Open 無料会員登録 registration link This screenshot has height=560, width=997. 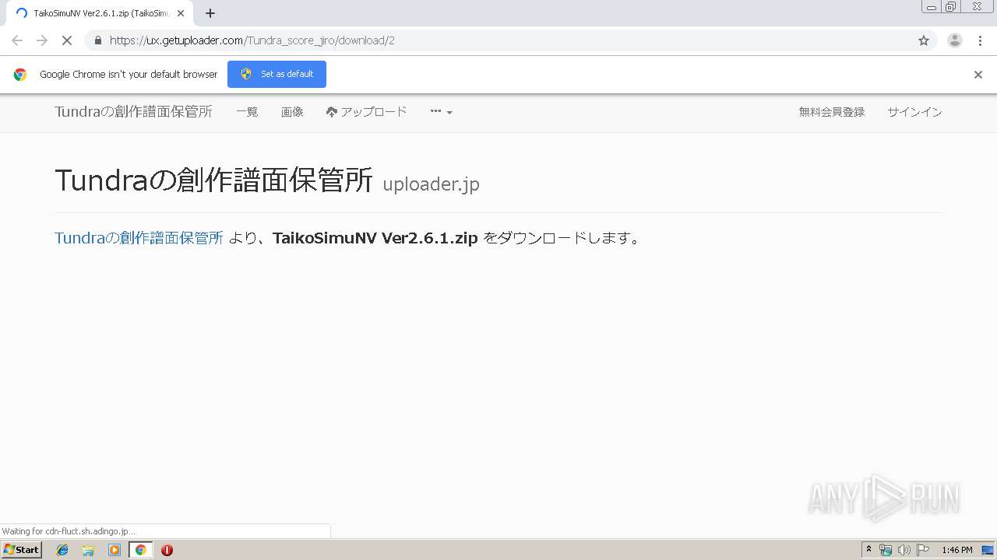832,112
